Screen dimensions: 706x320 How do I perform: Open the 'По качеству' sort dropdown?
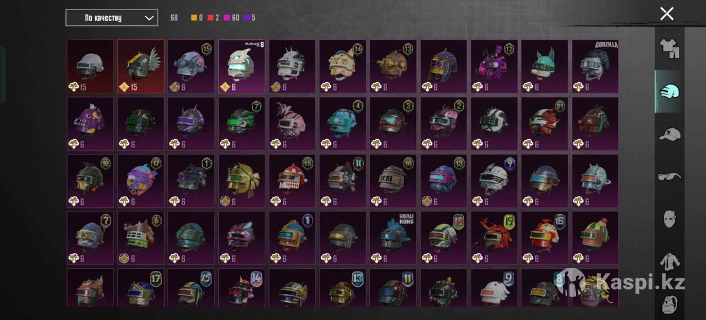(112, 18)
